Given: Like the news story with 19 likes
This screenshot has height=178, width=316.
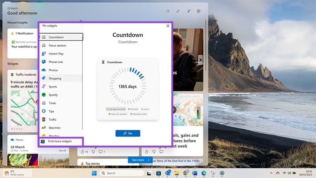Looking at the screenshot, I should [x=82, y=151].
